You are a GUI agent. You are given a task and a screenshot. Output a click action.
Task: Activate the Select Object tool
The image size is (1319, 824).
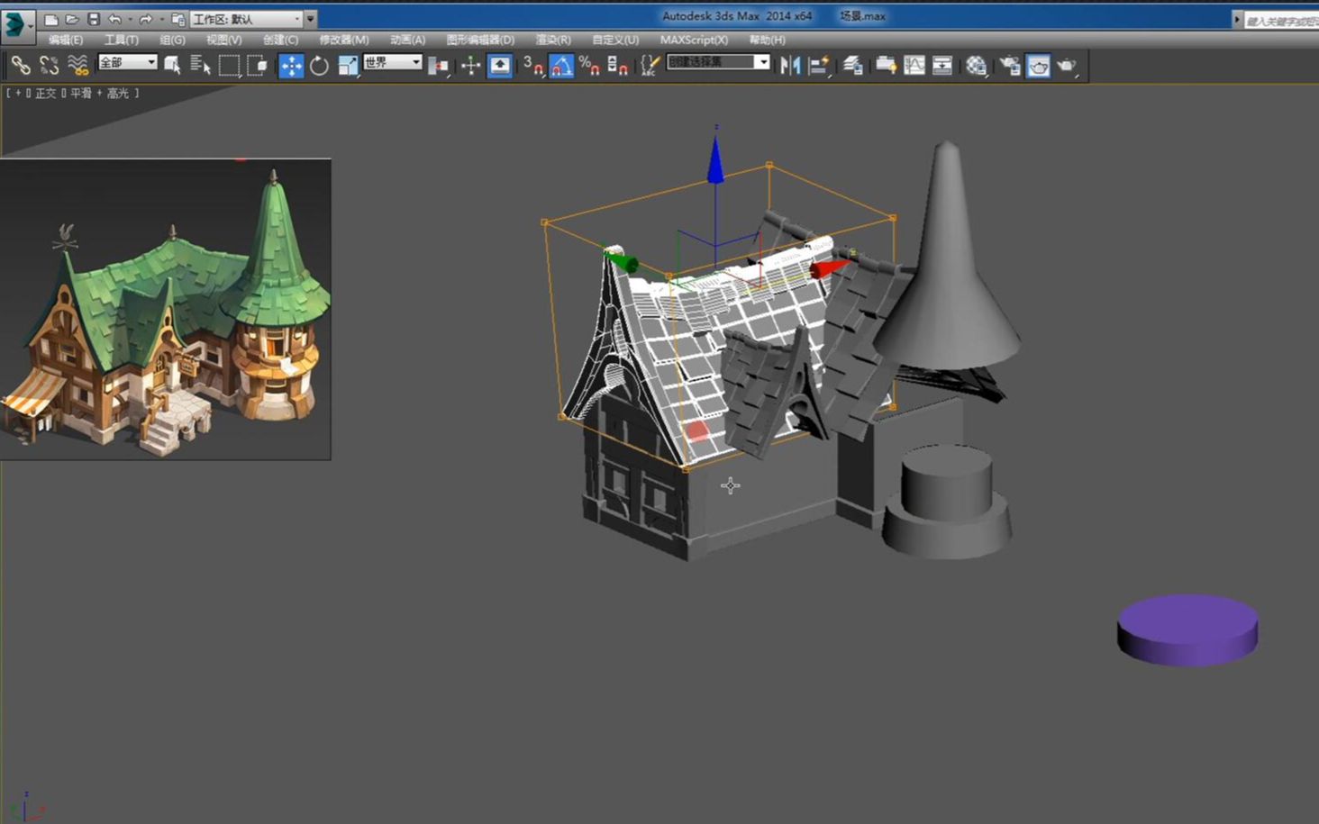pos(172,65)
